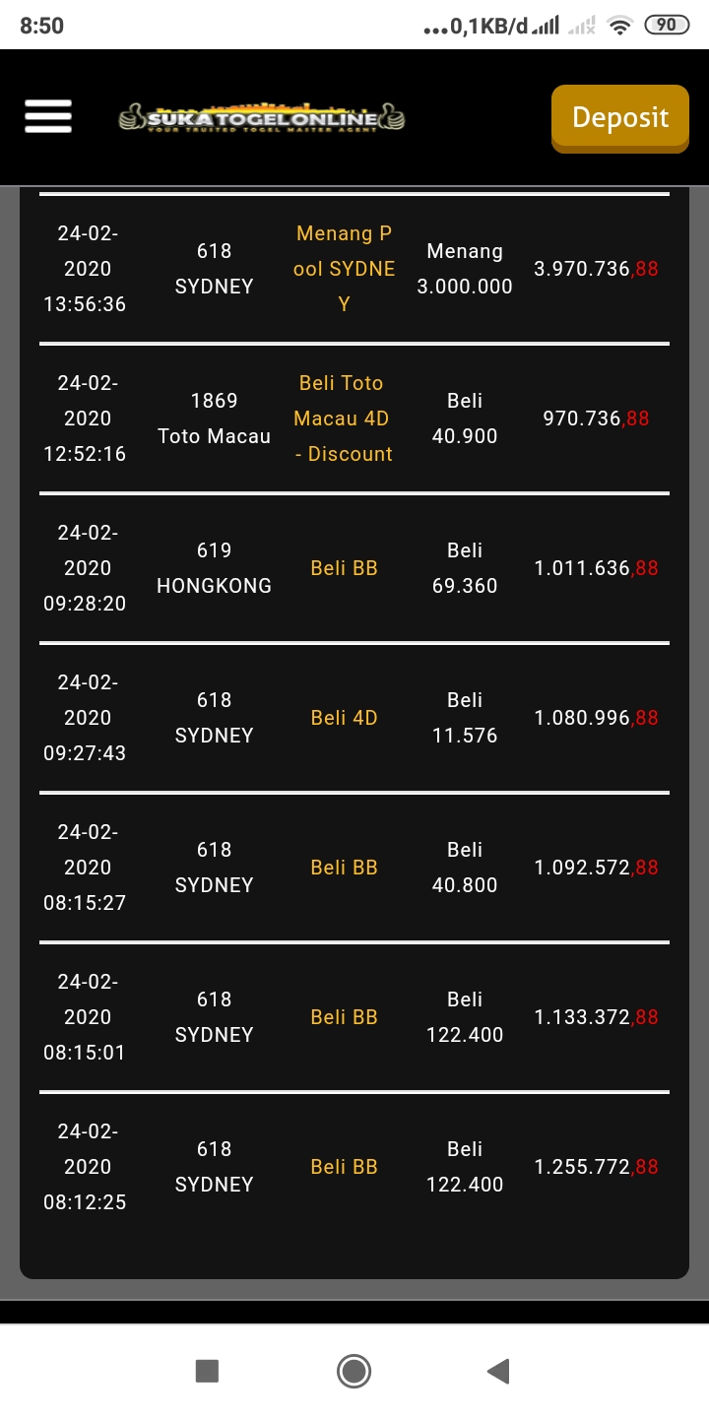The width and height of the screenshot is (709, 1418).
Task: Tap the battery indicator in status bar
Action: pos(667,26)
